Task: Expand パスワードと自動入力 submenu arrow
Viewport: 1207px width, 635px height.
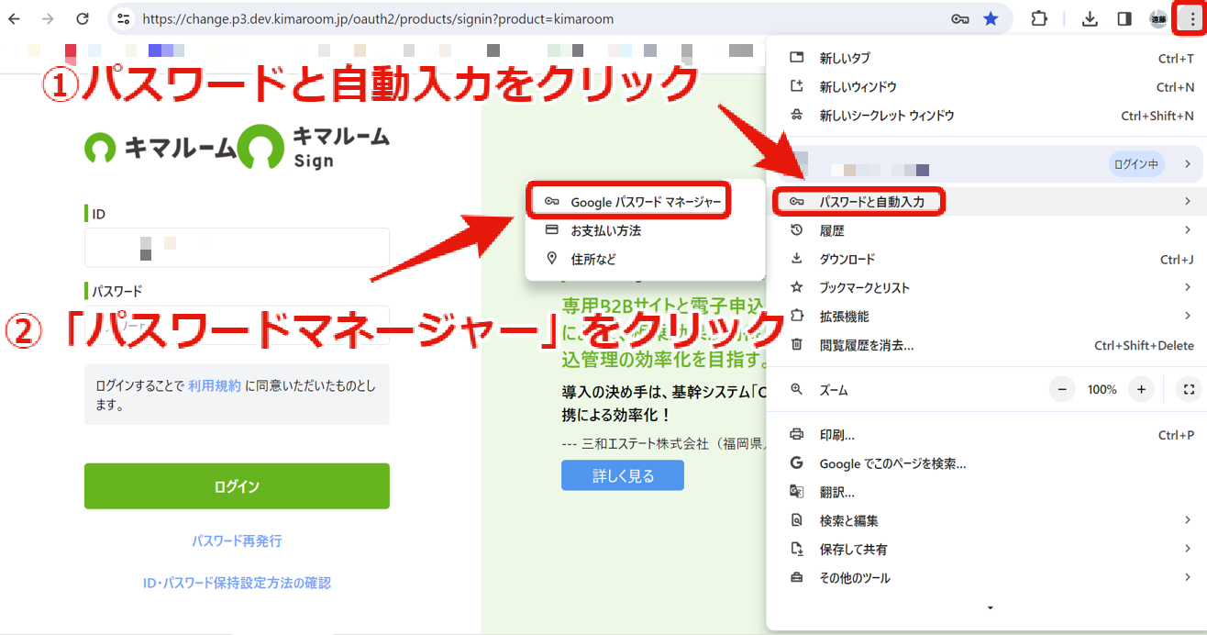Action: [1188, 201]
